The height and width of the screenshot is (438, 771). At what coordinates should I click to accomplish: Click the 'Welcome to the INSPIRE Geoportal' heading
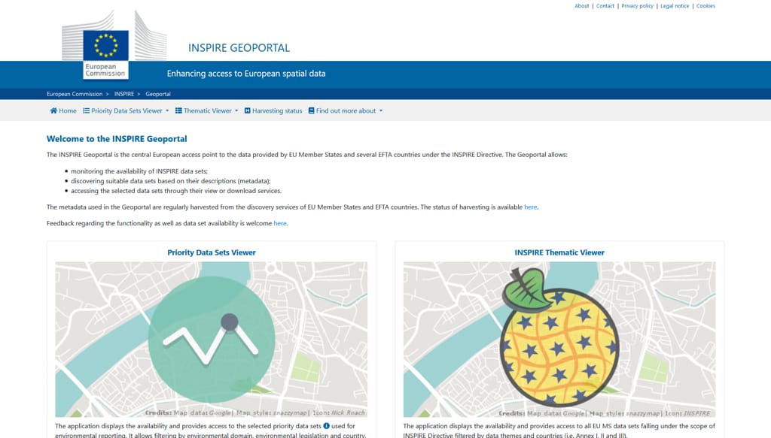pyautogui.click(x=117, y=139)
